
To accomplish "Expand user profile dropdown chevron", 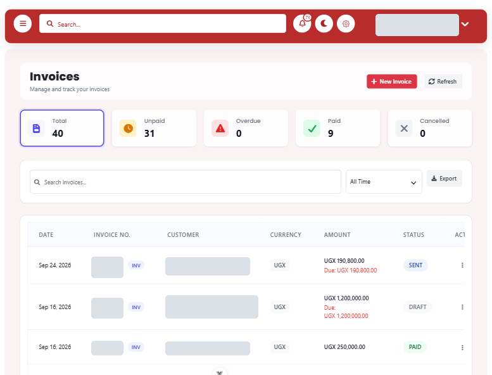I will coord(465,24).
